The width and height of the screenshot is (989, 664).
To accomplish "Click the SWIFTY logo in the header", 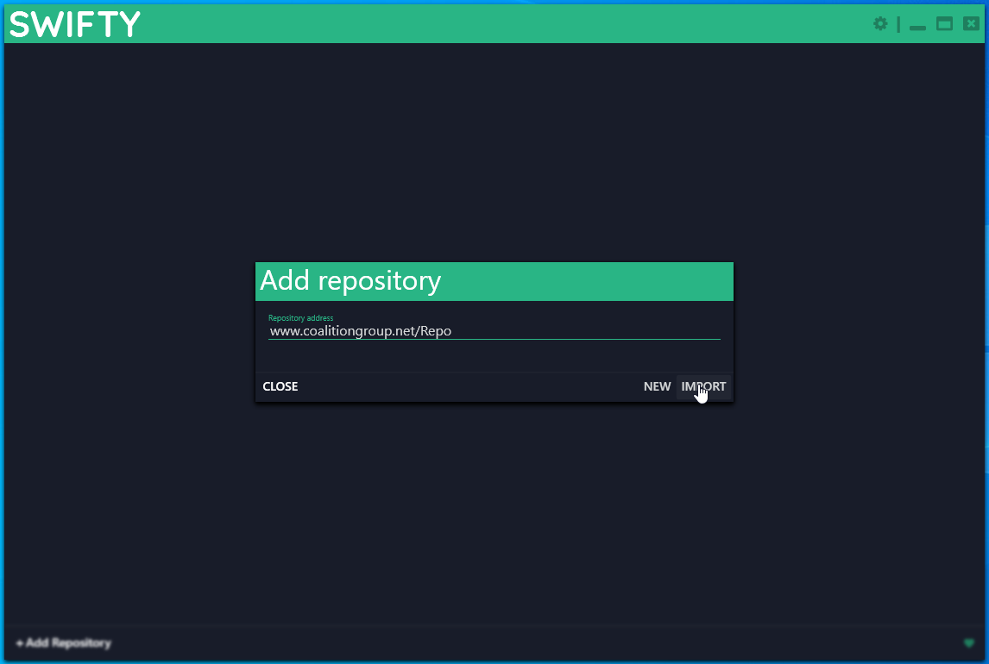I will (x=74, y=24).
